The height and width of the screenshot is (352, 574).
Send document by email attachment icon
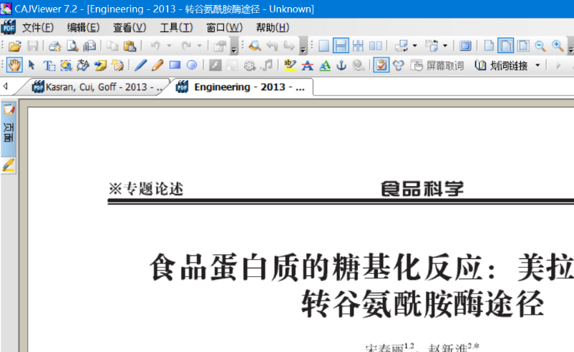click(89, 46)
